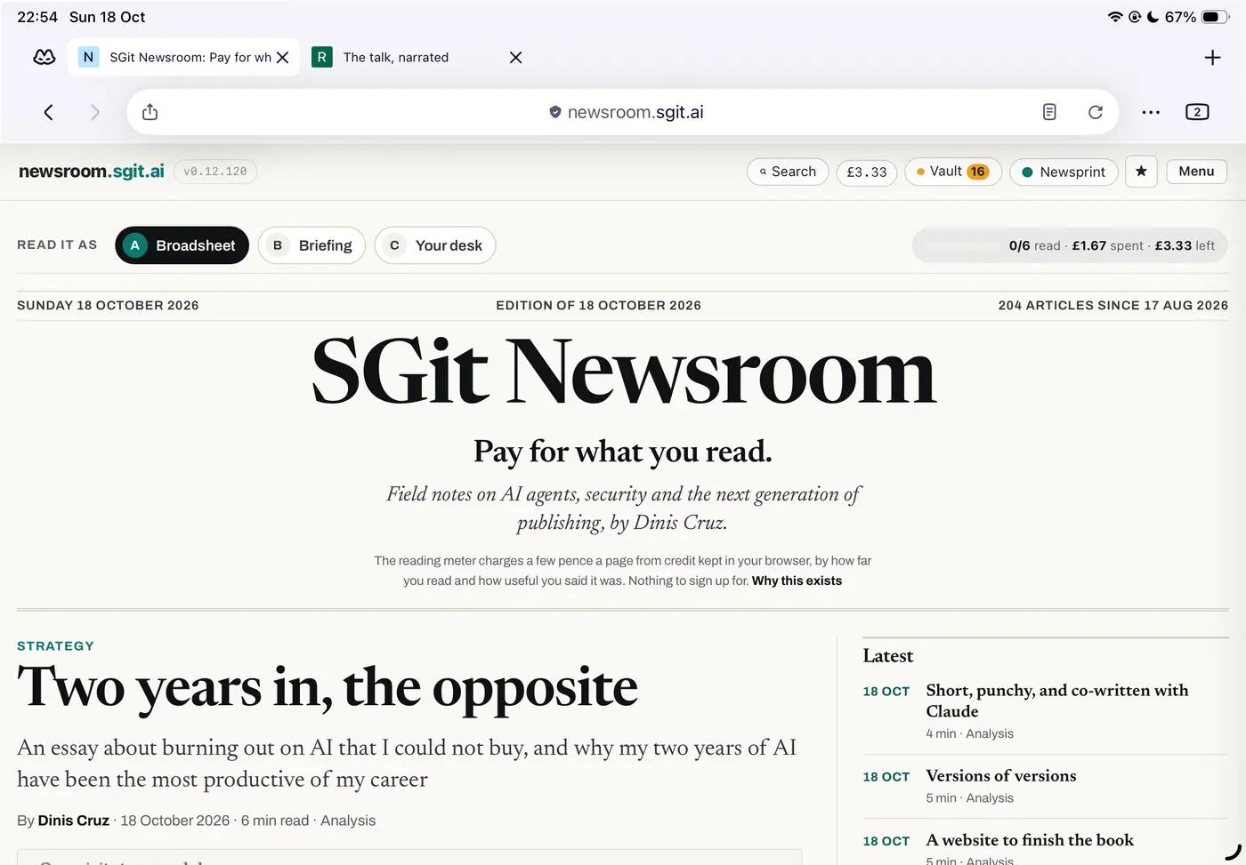The height and width of the screenshot is (865, 1246).
Task: Reload the newsroom page
Action: click(x=1096, y=112)
